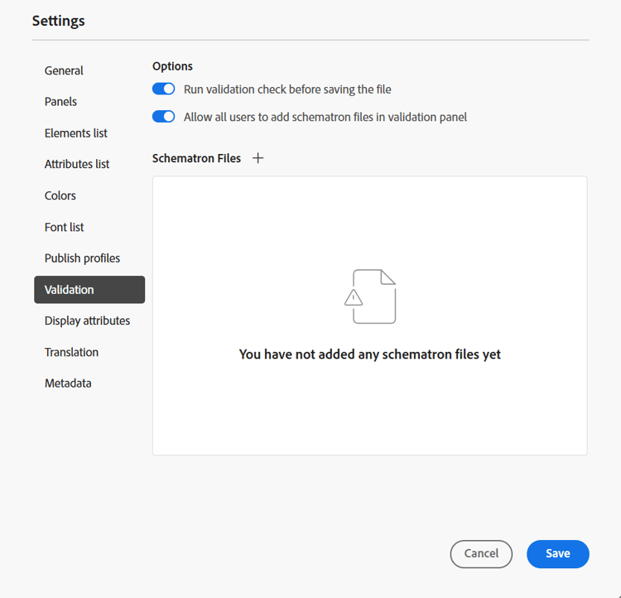Screen dimensions: 621x598
Task: Click the Cancel button
Action: coord(481,554)
